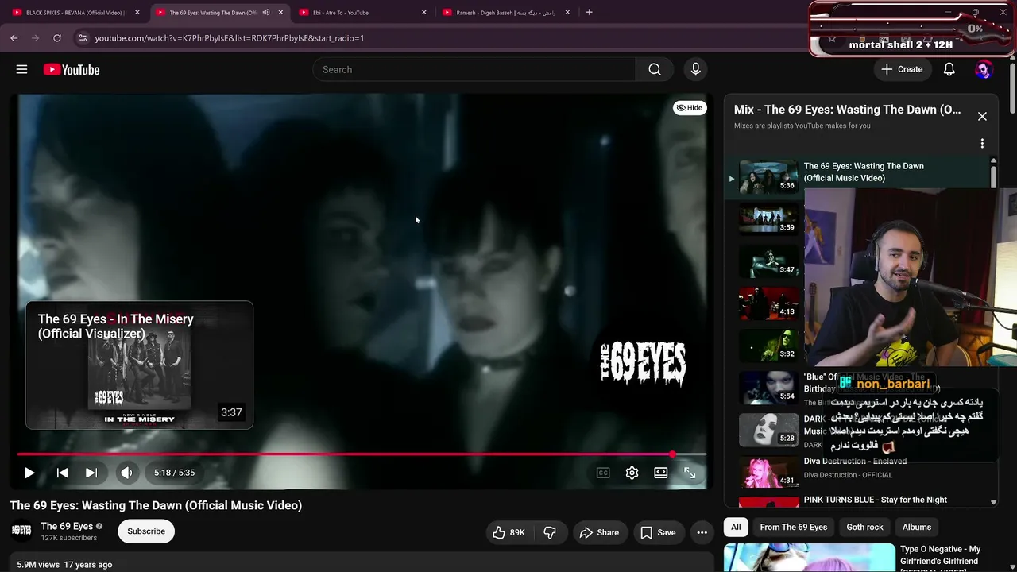1017x572 pixels.
Task: Close the Mix playlist panel
Action: pos(982,117)
